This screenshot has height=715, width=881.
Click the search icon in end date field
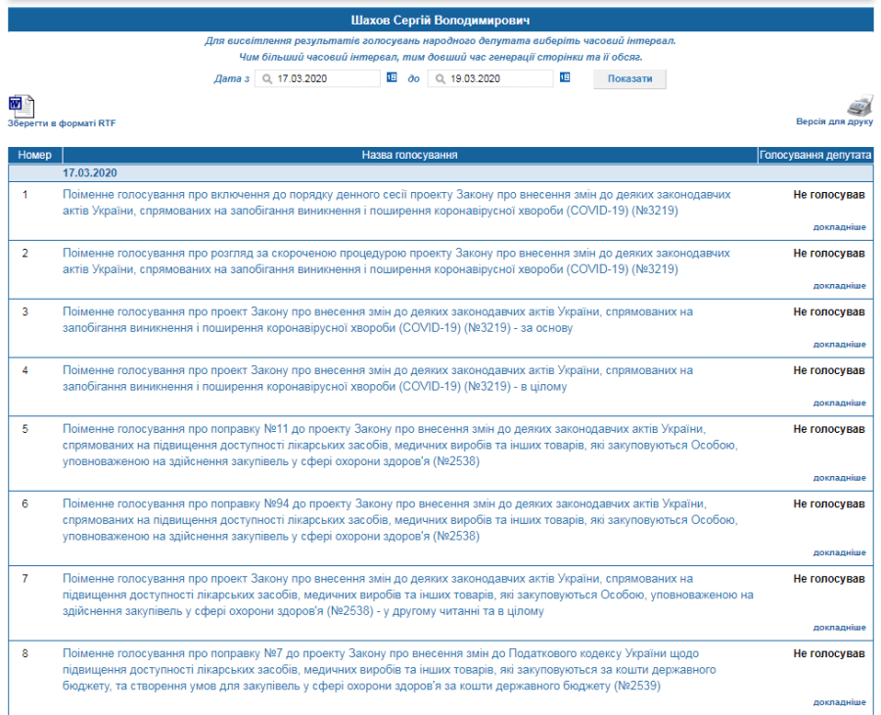pos(440,79)
